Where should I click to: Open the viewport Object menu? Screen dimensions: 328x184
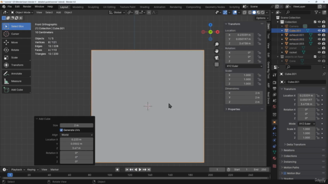68,12
